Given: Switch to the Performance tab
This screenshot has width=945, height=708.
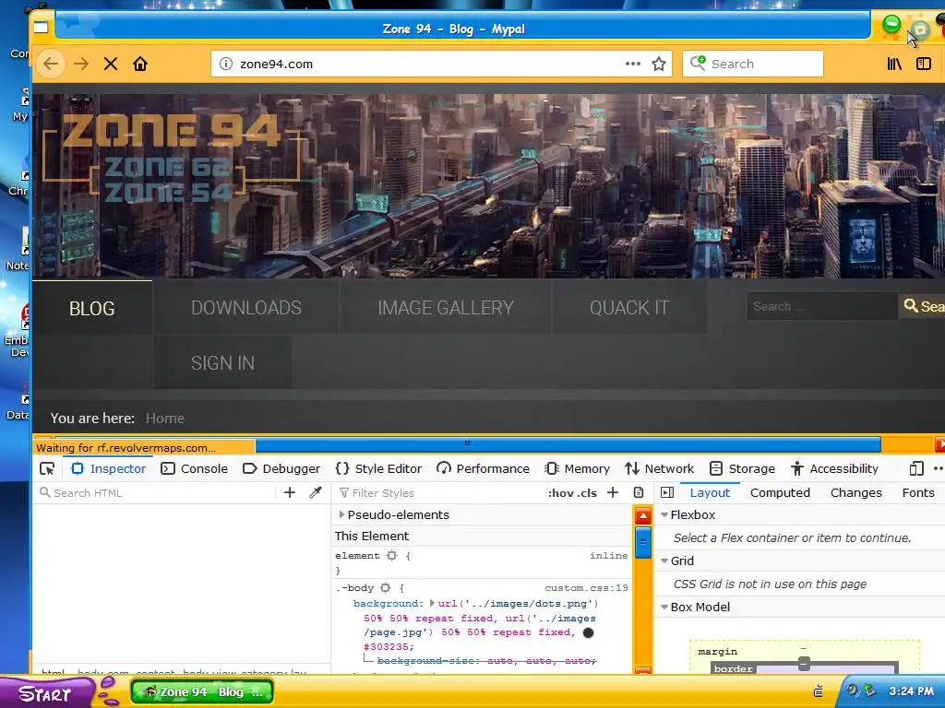Looking at the screenshot, I should coord(483,468).
